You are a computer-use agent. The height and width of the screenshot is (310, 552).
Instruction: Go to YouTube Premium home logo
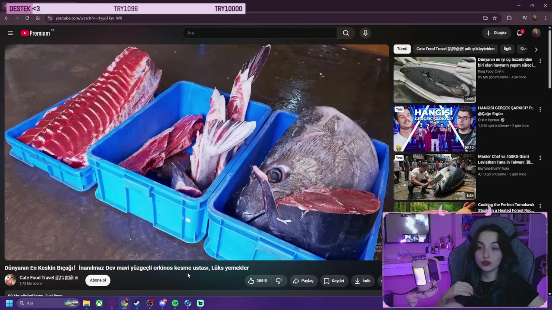click(35, 33)
